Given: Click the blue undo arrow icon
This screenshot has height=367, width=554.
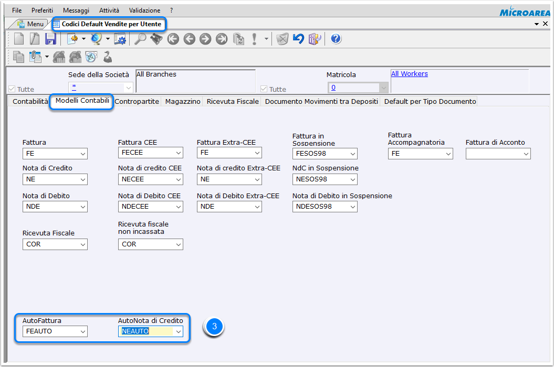Looking at the screenshot, I should (299, 38).
